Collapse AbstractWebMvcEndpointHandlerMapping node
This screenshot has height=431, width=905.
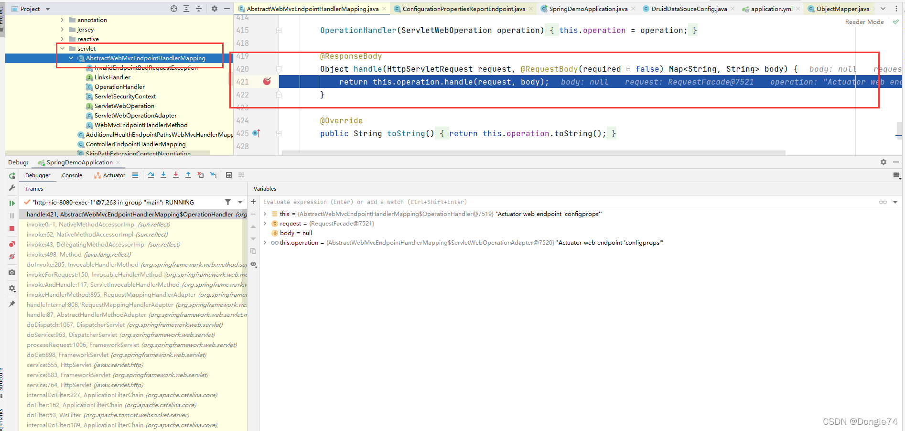click(71, 58)
